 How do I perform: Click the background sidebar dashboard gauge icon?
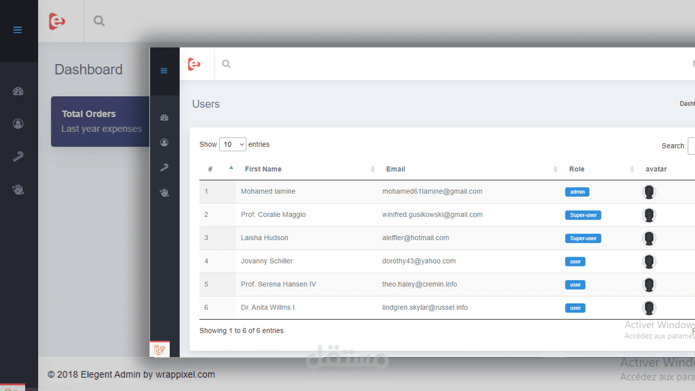click(18, 91)
